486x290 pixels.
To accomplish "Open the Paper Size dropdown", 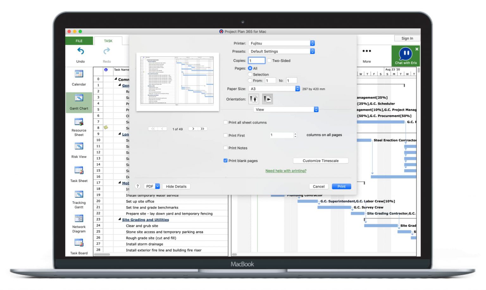I will point(297,89).
